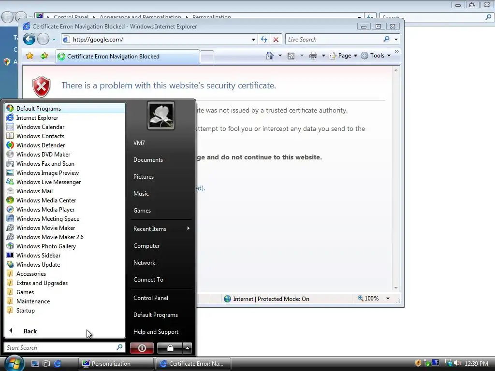The image size is (495, 371).
Task: Open Documents from Start menu
Action: pyautogui.click(x=148, y=160)
